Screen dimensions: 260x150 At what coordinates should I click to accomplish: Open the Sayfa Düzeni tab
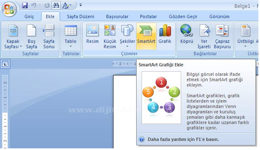80,16
